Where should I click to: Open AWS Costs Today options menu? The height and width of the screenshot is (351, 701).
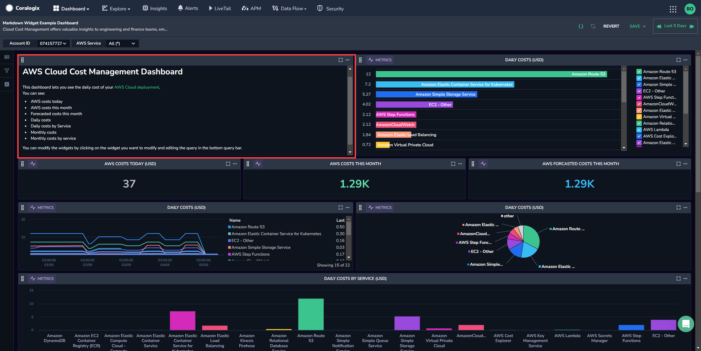pos(235,164)
